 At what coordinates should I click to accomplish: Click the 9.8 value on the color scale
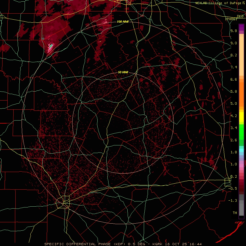click(234, 31)
